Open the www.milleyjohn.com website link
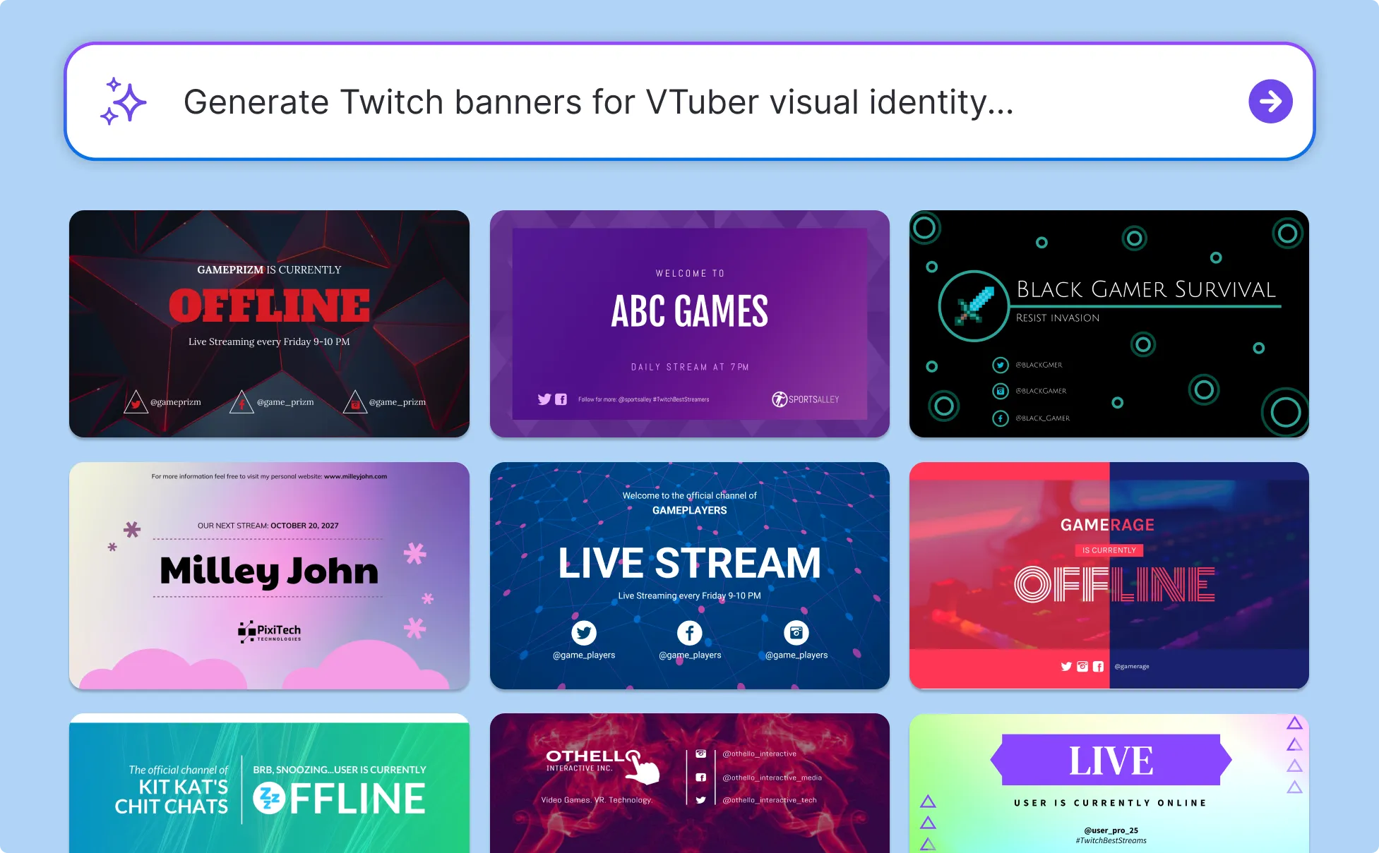This screenshot has height=853, width=1379. (354, 476)
